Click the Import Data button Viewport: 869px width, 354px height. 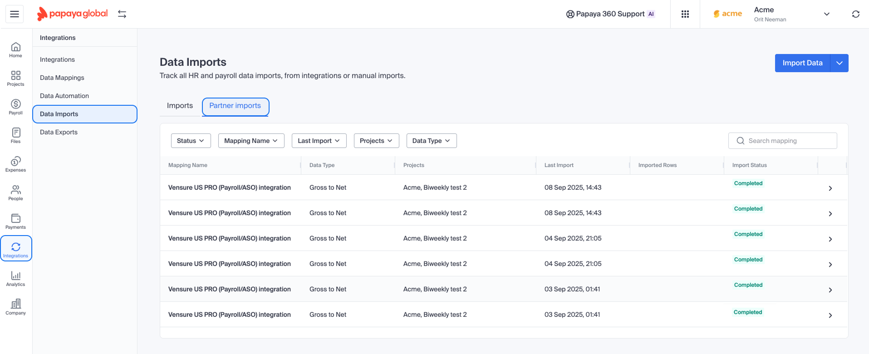coord(802,63)
